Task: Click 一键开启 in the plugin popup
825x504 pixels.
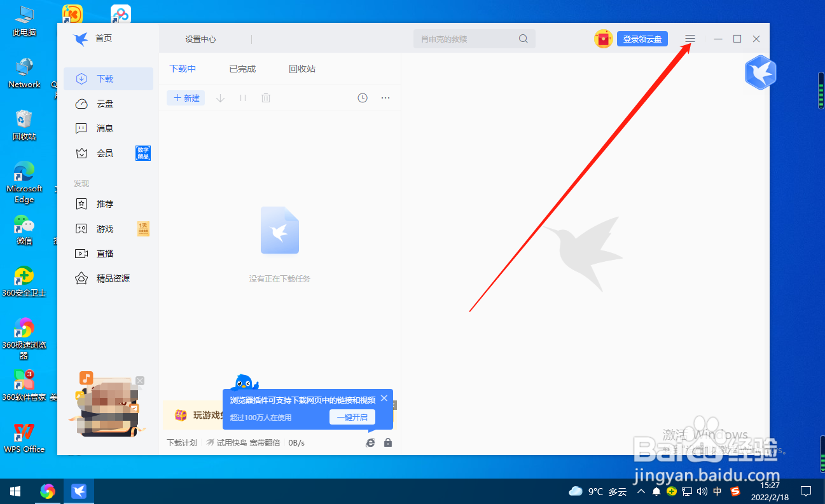Action: [352, 417]
